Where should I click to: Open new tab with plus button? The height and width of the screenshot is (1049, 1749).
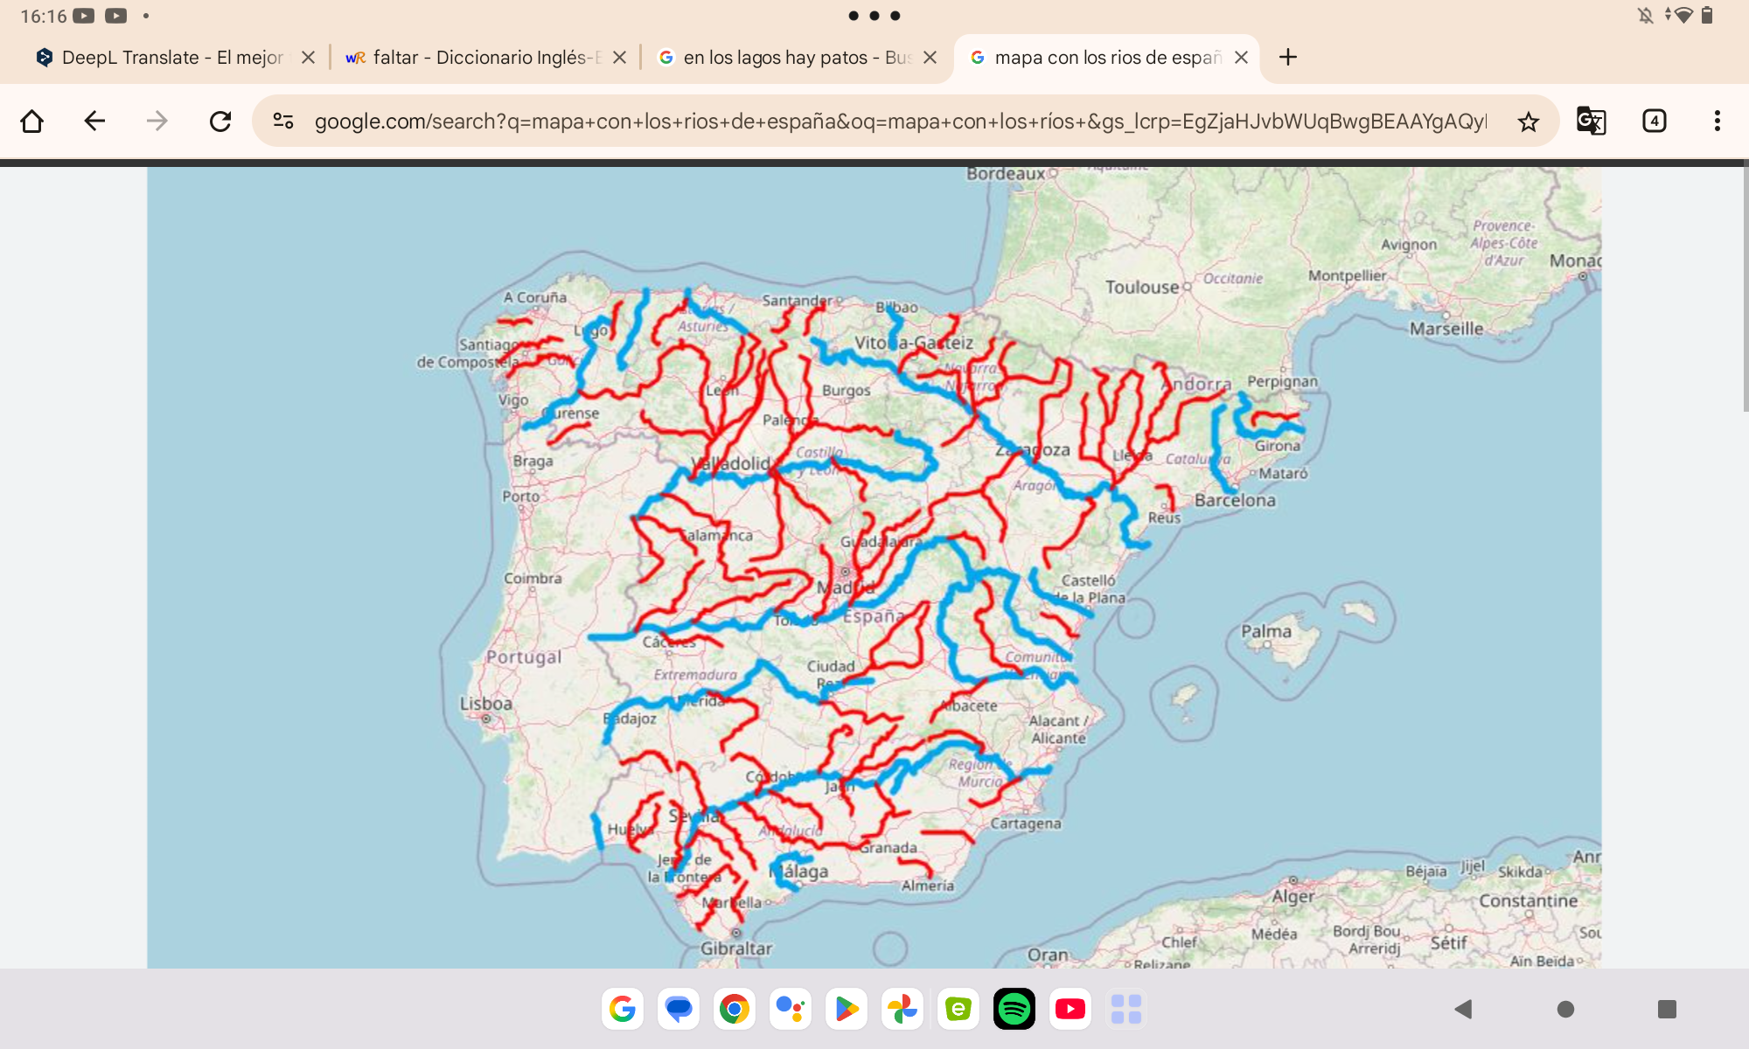coord(1287,58)
